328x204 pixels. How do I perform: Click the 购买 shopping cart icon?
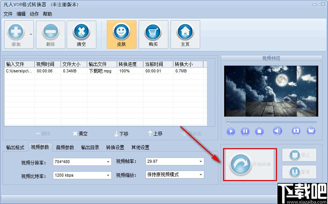pos(153,32)
